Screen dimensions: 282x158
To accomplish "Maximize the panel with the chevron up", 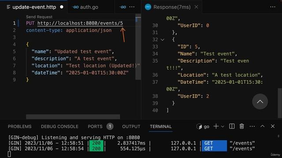I will pyautogui.click(x=263, y=126).
